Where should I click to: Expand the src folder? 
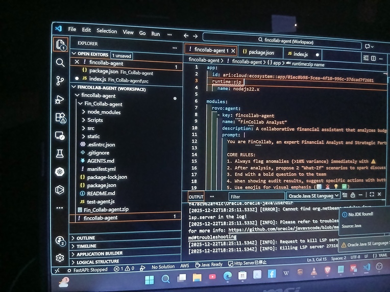tap(84, 128)
